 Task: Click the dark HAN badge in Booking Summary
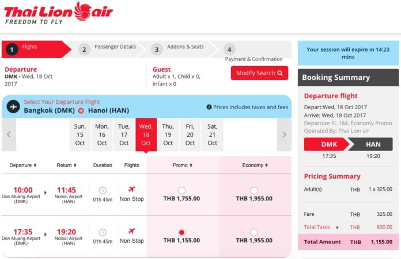pos(371,144)
